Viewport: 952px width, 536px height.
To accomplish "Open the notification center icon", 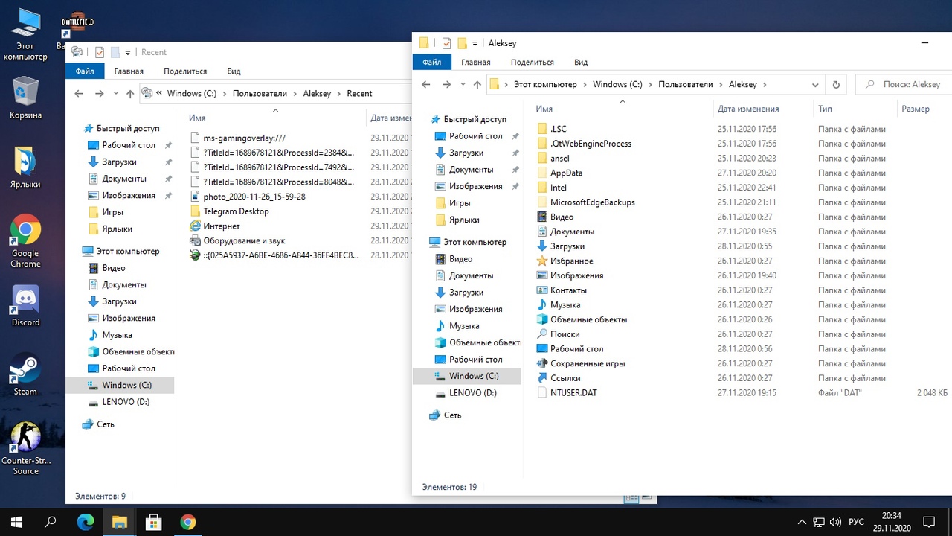I will click(x=929, y=522).
